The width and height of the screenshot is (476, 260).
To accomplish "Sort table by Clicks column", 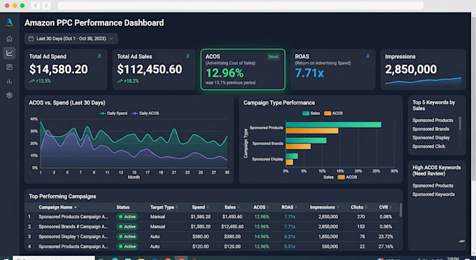I will pyautogui.click(x=359, y=207).
